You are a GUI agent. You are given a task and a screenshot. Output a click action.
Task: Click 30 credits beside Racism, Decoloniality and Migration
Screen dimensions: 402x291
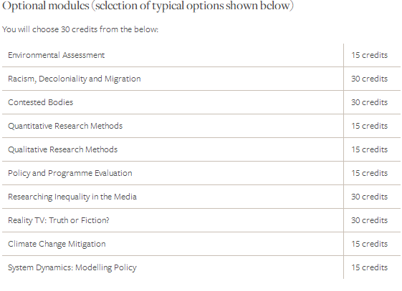[370, 79]
